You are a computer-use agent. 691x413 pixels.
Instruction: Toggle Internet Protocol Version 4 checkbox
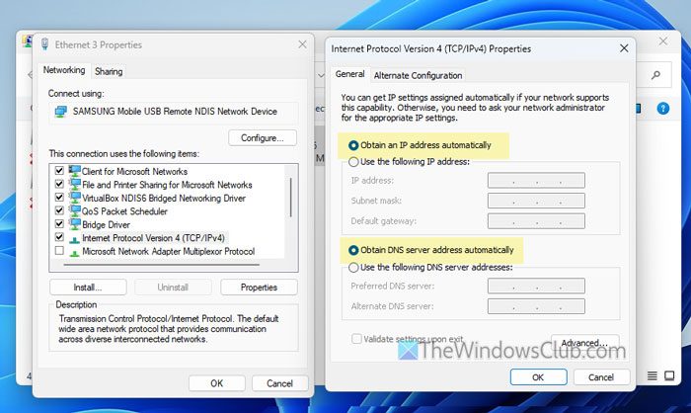pos(59,237)
